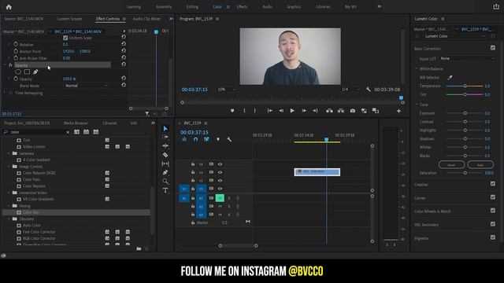Toggle Rotation stopwatch animation
Image resolution: width=504 pixels, height=283 pixels.
(x=16, y=44)
